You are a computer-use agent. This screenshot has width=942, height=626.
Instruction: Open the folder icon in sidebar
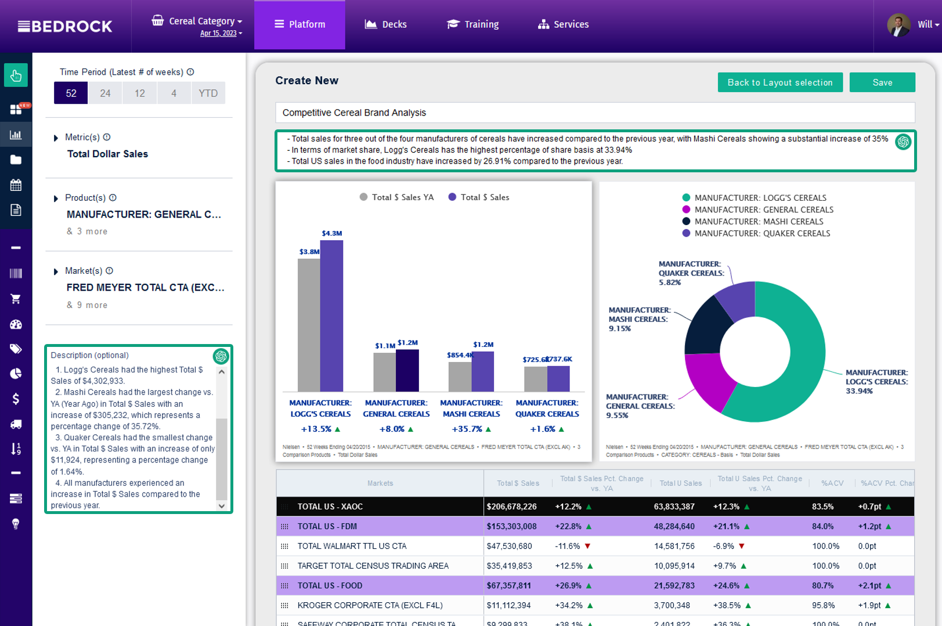(16, 160)
